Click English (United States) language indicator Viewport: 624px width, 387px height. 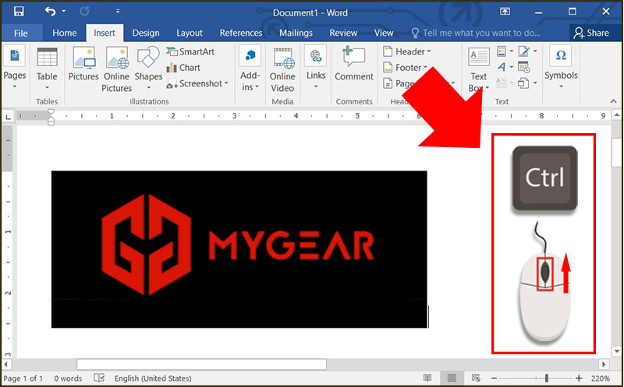coord(153,378)
